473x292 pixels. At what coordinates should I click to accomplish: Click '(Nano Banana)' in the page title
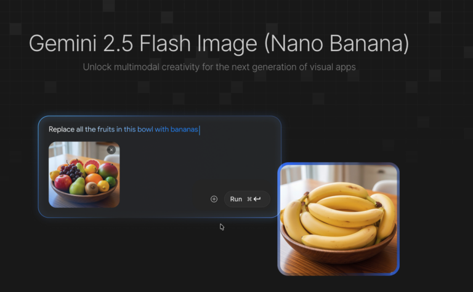tap(337, 44)
